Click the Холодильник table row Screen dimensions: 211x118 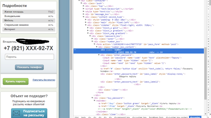[29, 16]
